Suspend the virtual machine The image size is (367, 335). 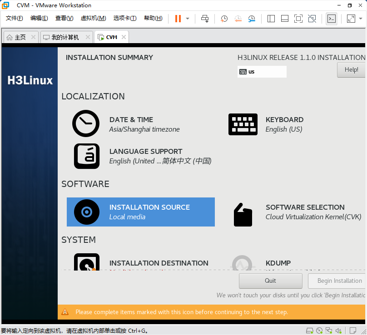[x=179, y=19]
